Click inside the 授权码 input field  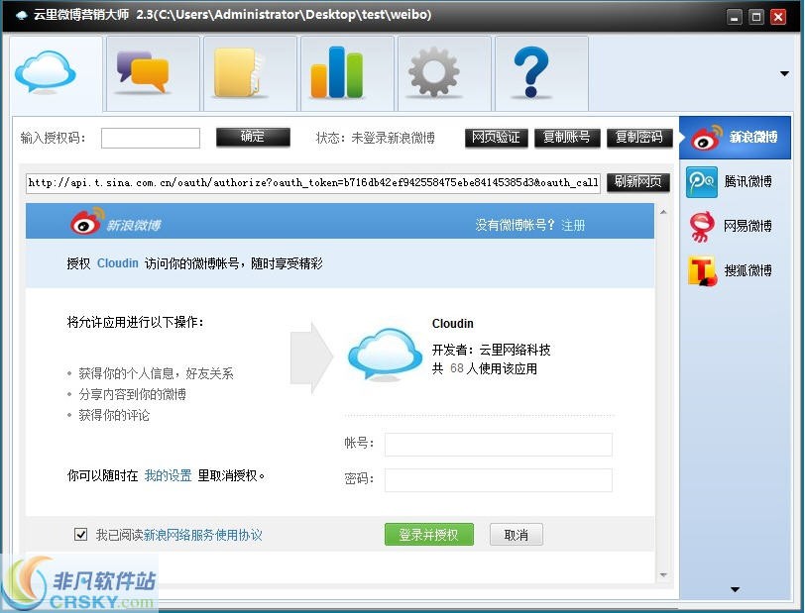pyautogui.click(x=150, y=138)
